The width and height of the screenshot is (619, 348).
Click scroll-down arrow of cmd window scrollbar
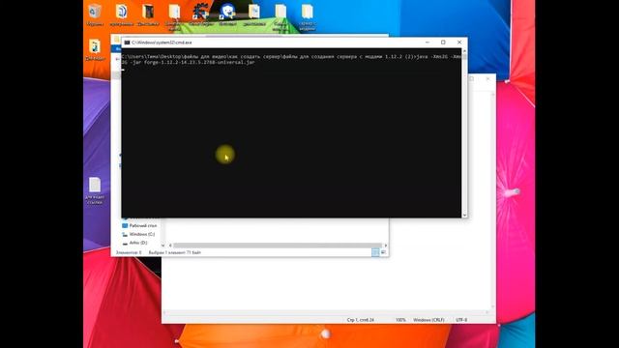tap(464, 215)
